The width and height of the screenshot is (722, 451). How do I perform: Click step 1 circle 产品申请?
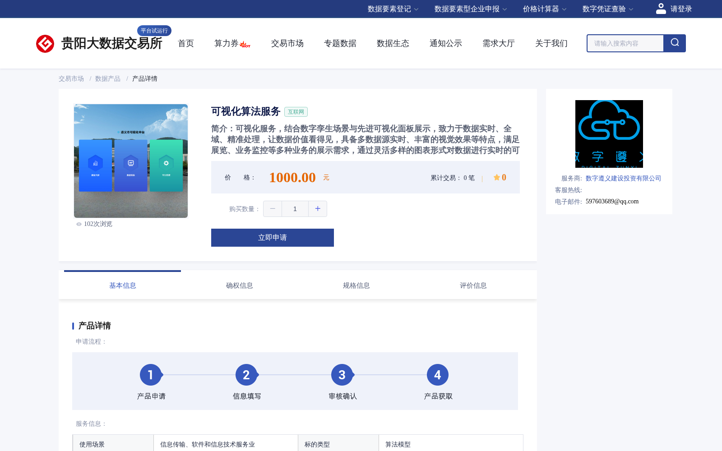tap(151, 375)
